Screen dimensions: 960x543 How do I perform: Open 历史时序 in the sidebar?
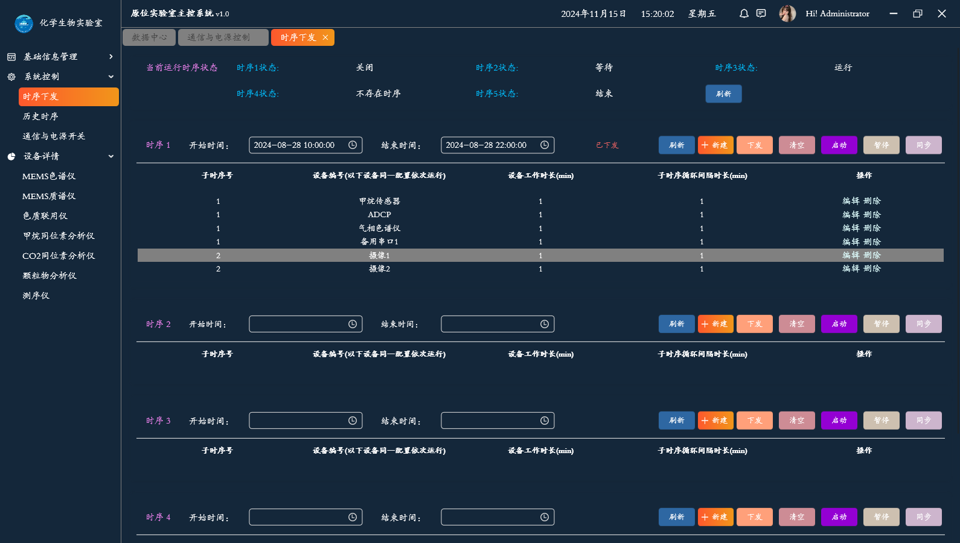tap(40, 116)
